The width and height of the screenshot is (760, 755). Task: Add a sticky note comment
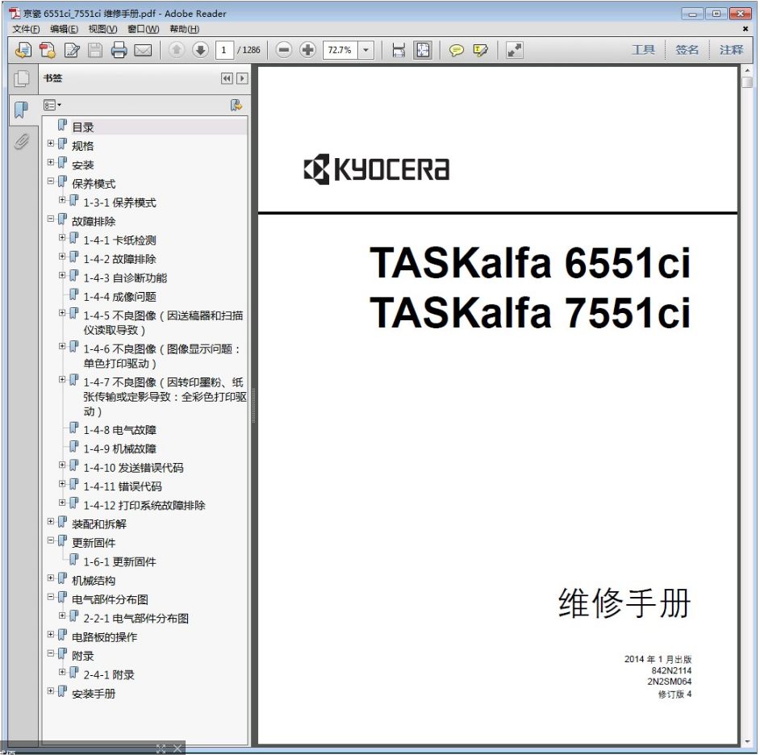pos(456,50)
